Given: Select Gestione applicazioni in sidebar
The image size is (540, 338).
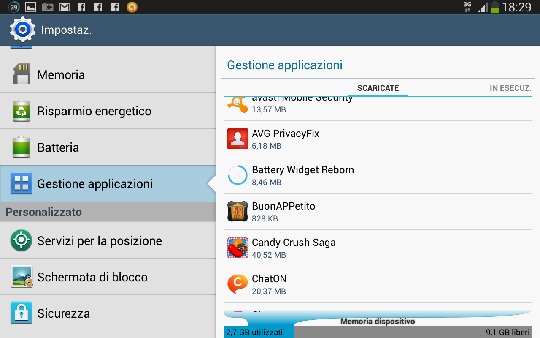Looking at the screenshot, I should (x=108, y=183).
